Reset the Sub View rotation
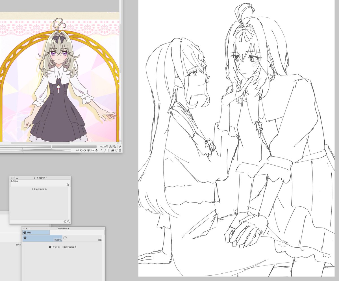The image size is (339, 281). coord(88,150)
